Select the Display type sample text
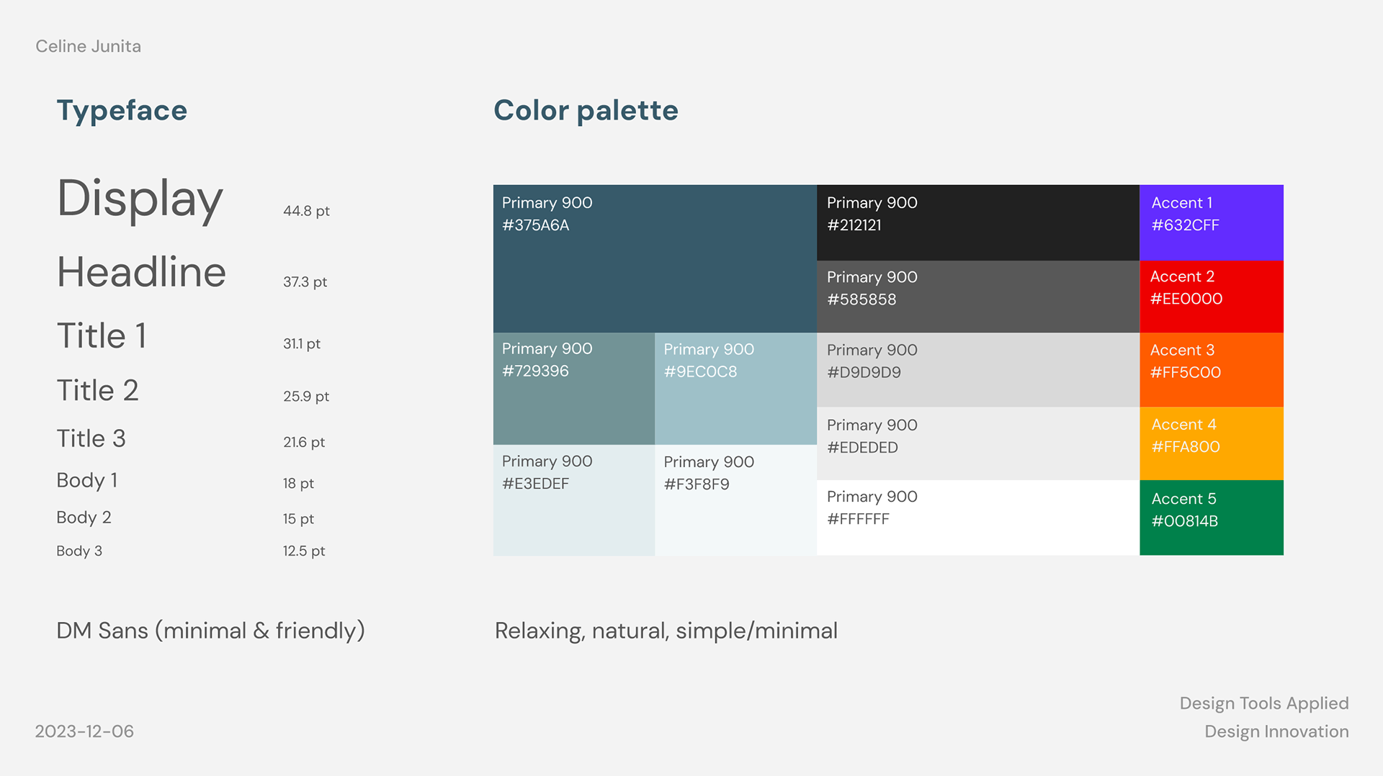 pos(140,199)
